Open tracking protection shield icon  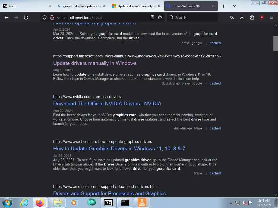45,18
